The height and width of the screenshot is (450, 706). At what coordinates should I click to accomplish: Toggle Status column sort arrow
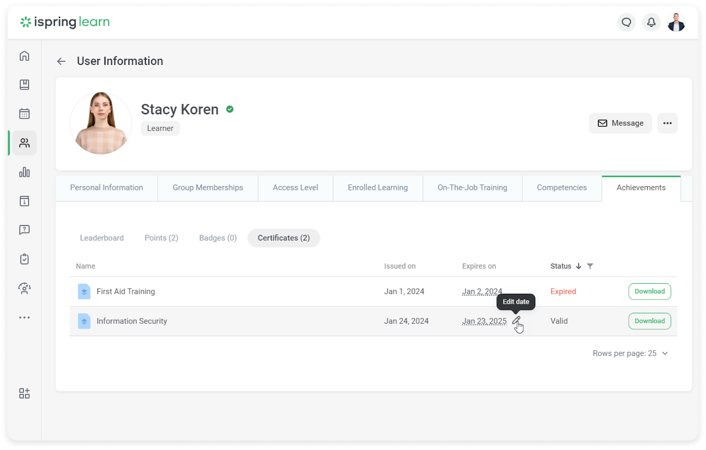coord(578,266)
